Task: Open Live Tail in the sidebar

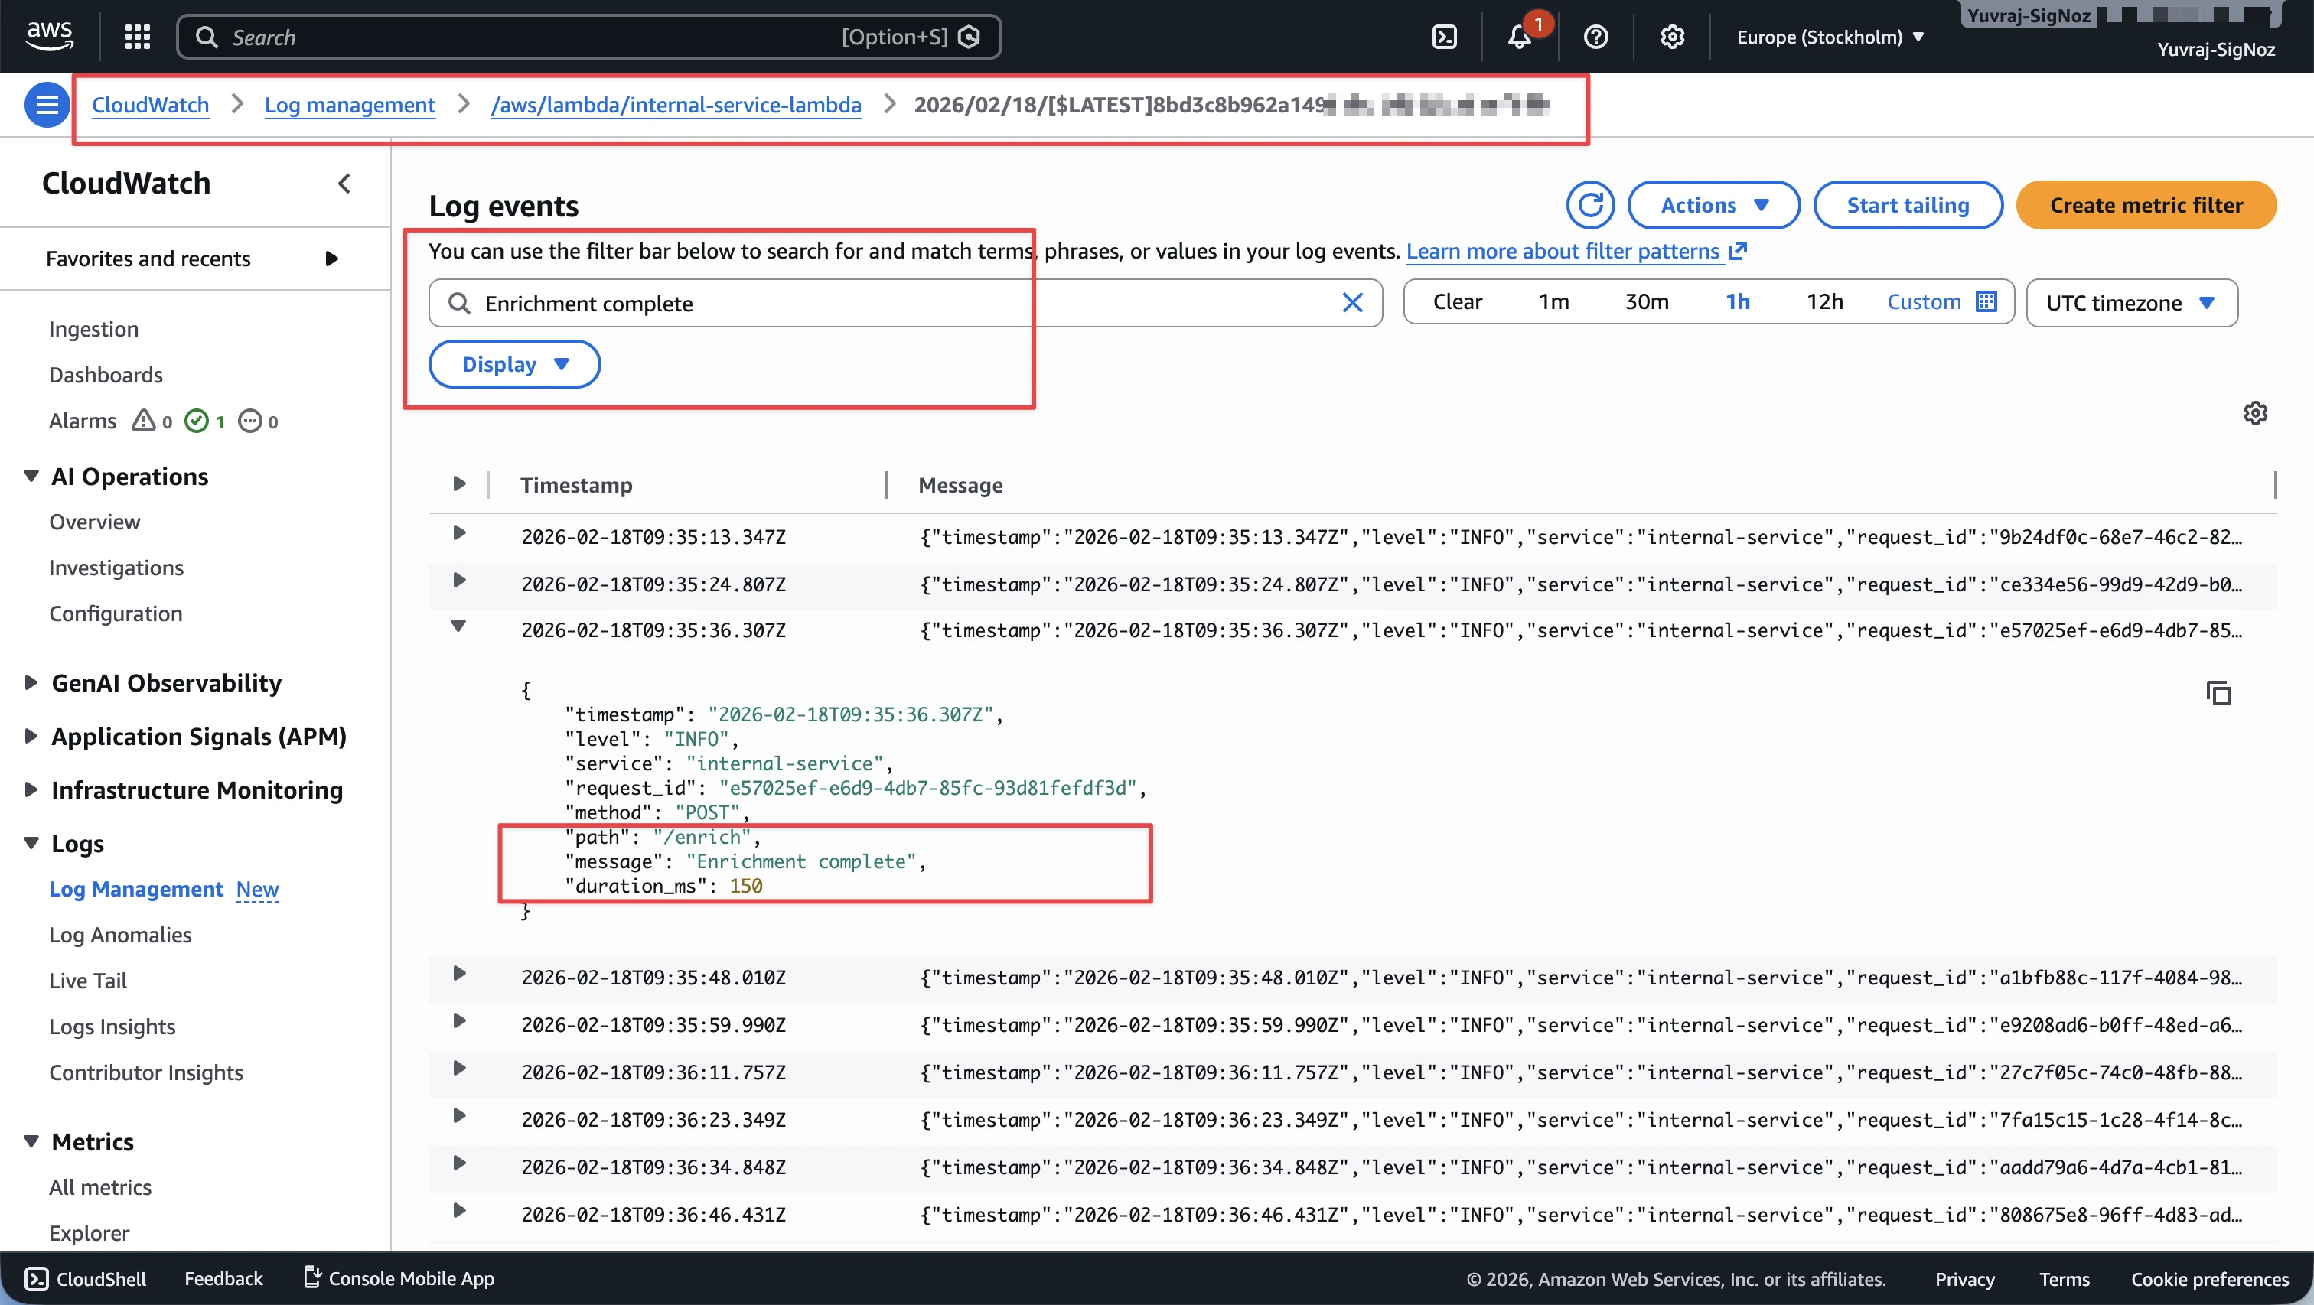Action: click(88, 980)
